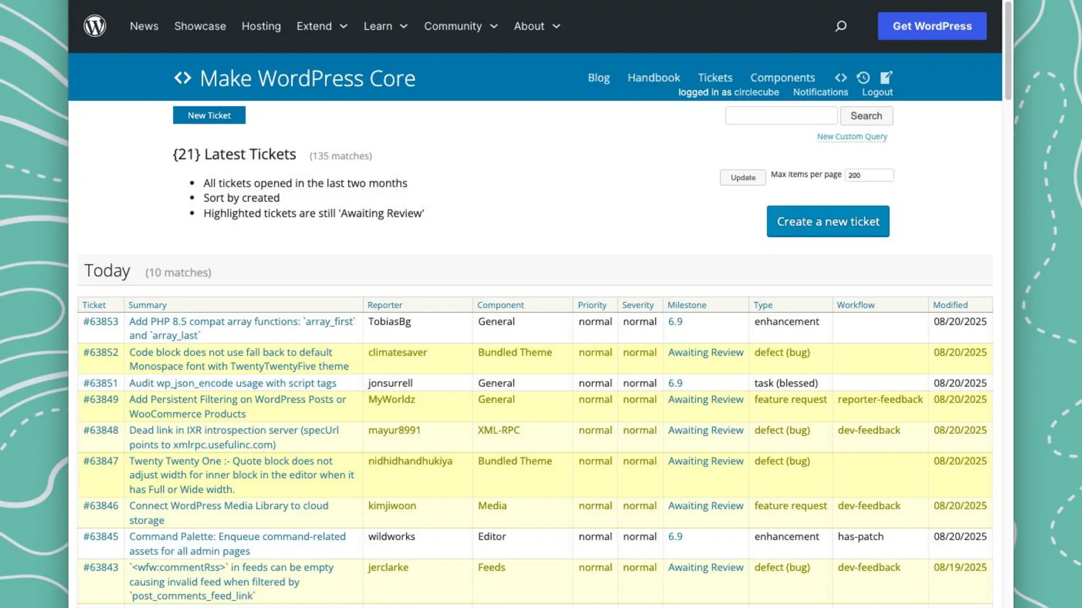Click the WordPress logo icon

pos(95,26)
